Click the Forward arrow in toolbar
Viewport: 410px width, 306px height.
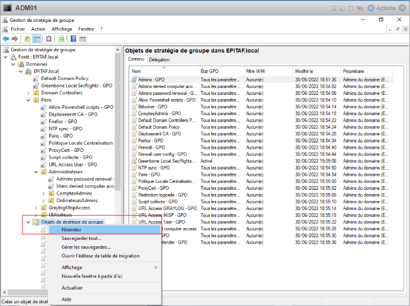coord(15,39)
